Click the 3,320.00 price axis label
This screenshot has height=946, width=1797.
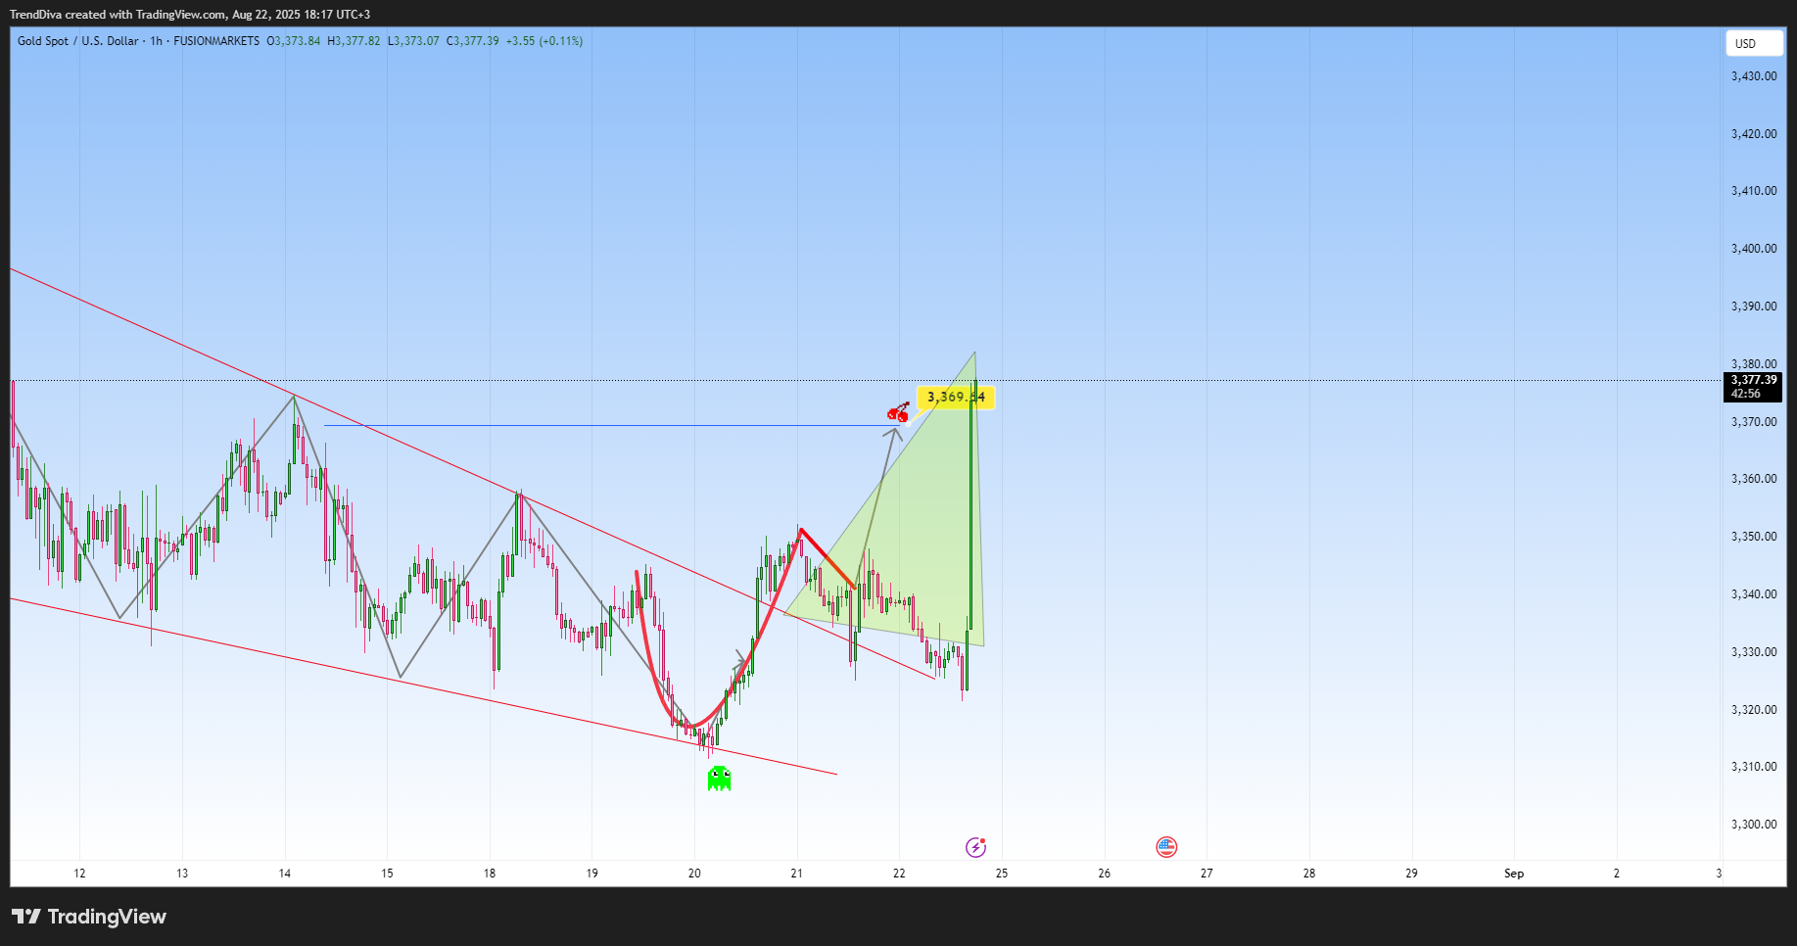click(x=1754, y=710)
